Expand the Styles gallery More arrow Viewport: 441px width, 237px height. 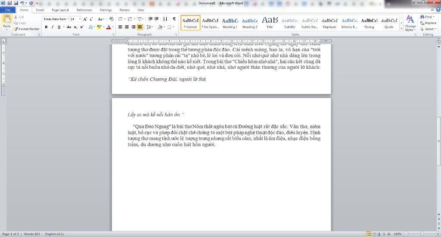(x=401, y=29)
